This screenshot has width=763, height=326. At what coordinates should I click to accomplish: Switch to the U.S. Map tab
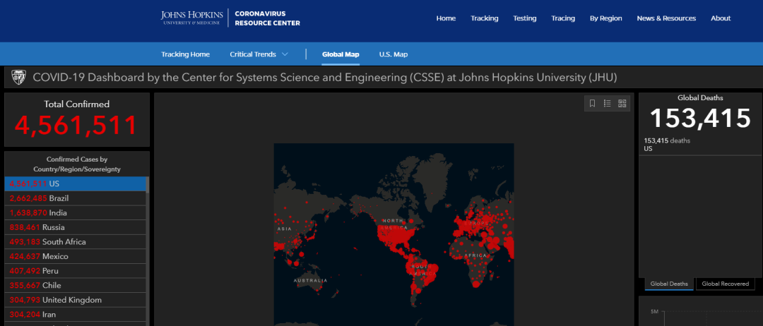coord(394,54)
